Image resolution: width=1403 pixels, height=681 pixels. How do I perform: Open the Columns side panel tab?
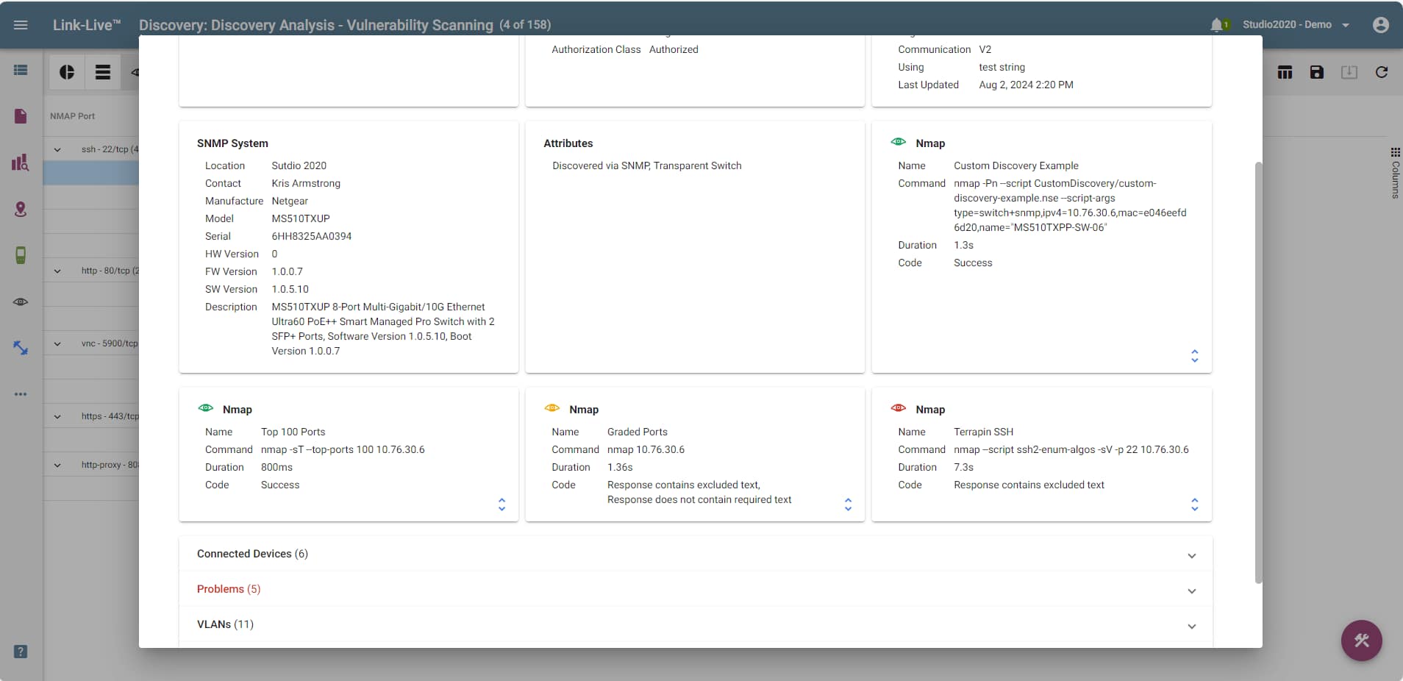click(x=1395, y=173)
